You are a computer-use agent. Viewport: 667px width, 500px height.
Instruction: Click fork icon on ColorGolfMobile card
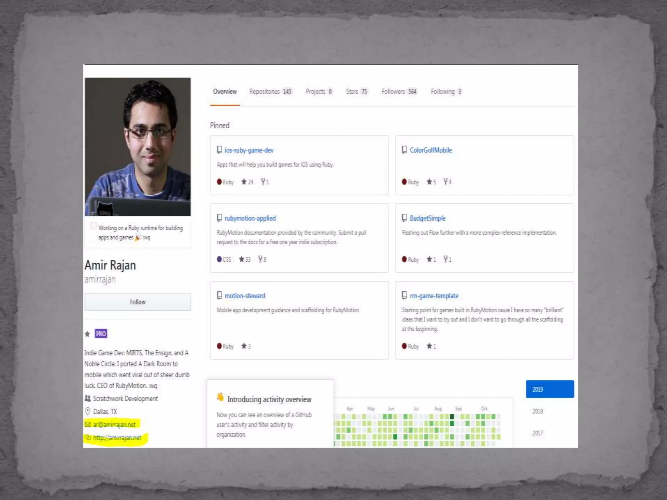pos(446,182)
